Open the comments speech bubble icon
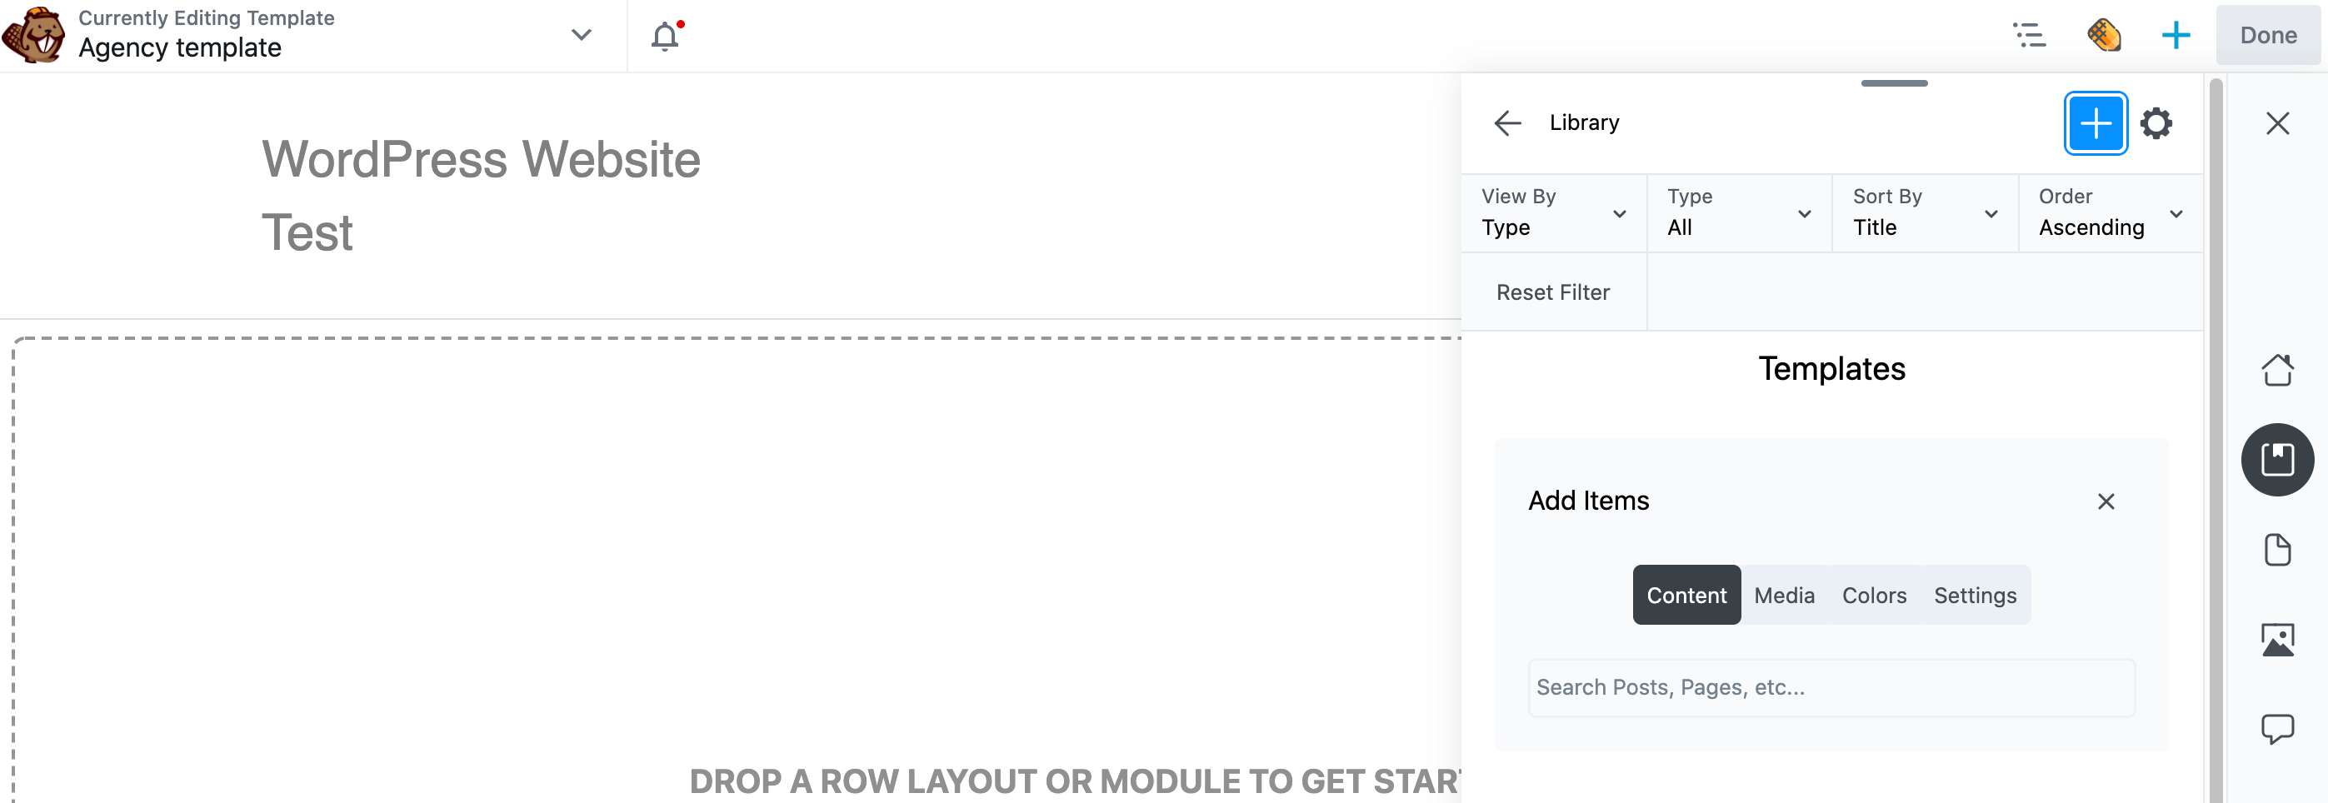Viewport: 2328px width, 803px height. coord(2277,729)
